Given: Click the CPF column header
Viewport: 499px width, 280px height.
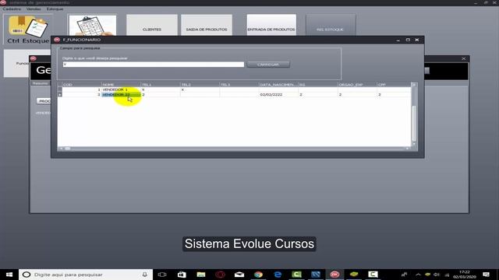Looking at the screenshot, I should click(394, 85).
